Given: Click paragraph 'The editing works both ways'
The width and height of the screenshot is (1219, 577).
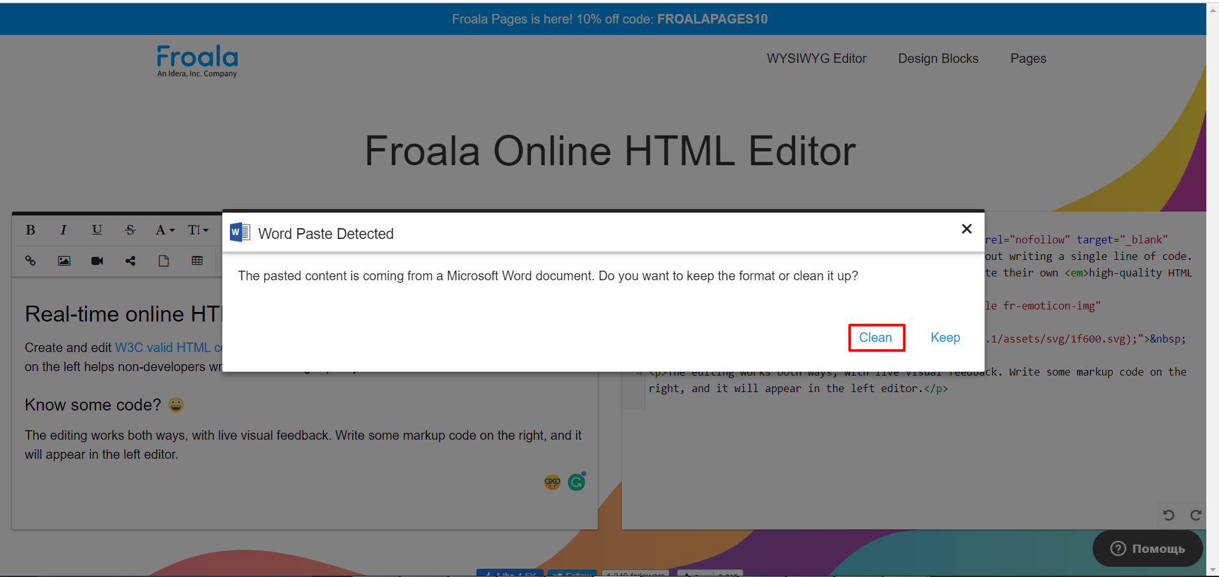Looking at the screenshot, I should click(303, 445).
